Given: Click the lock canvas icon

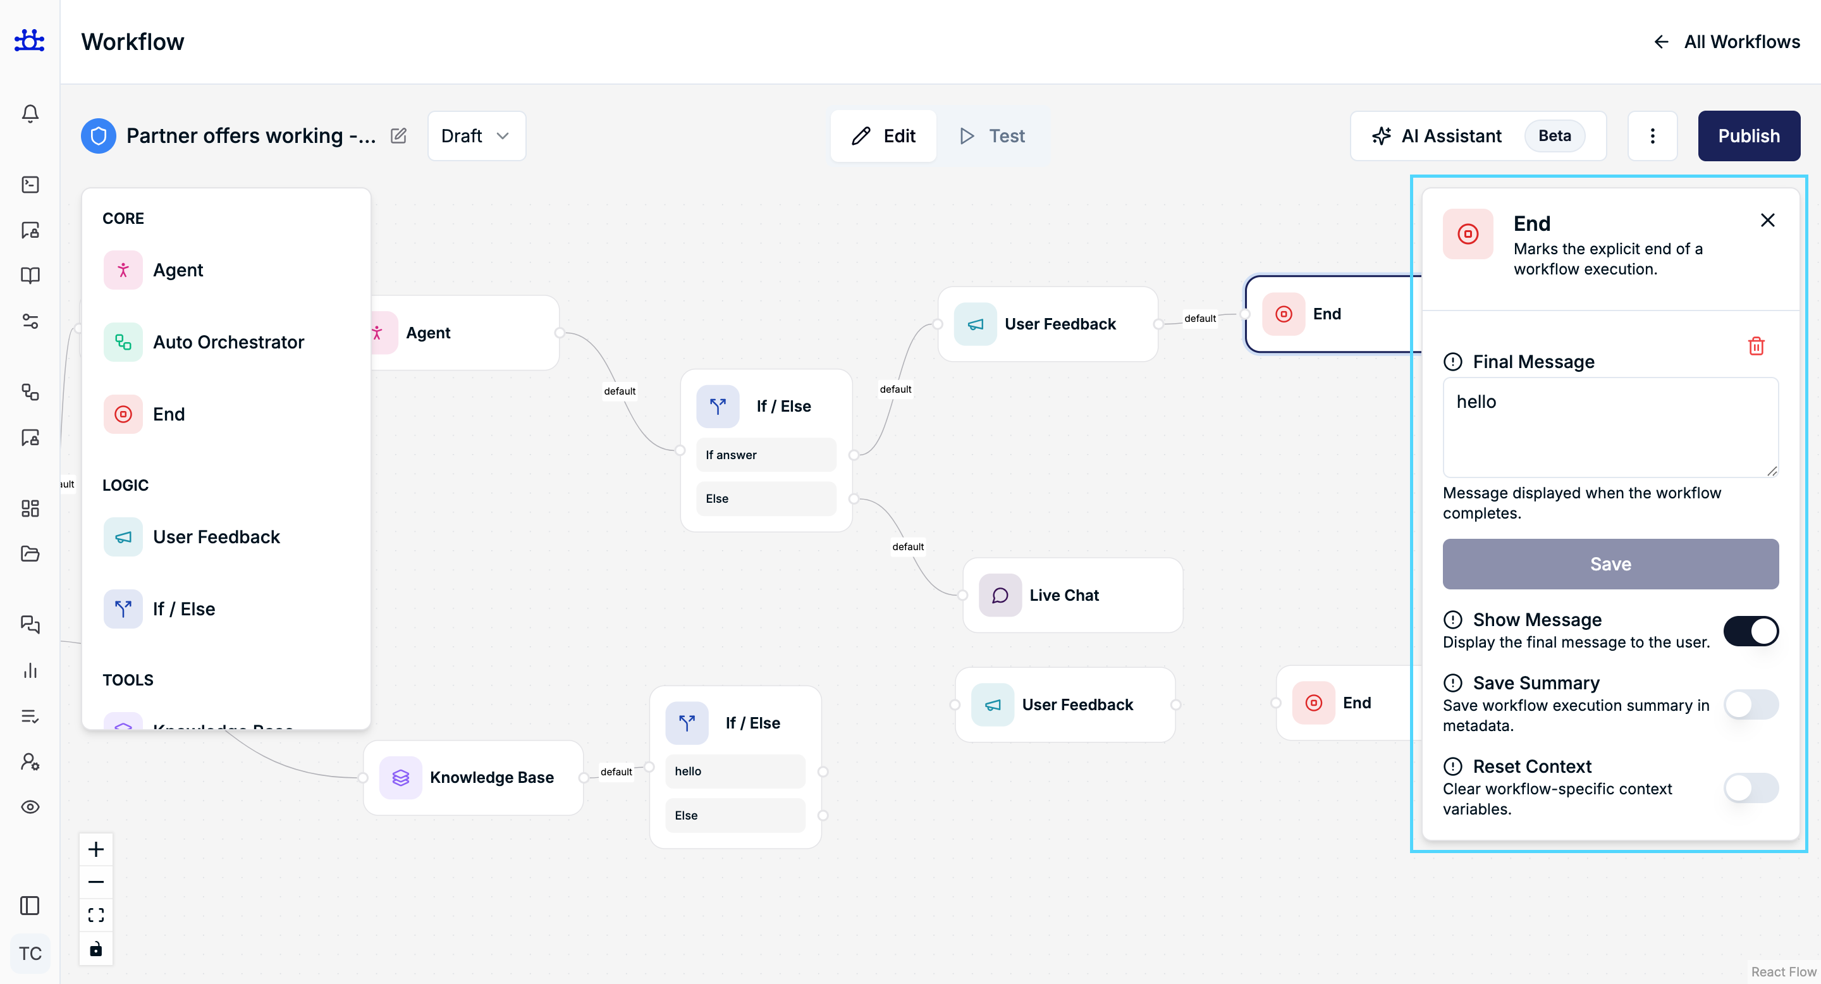Looking at the screenshot, I should [x=96, y=949].
